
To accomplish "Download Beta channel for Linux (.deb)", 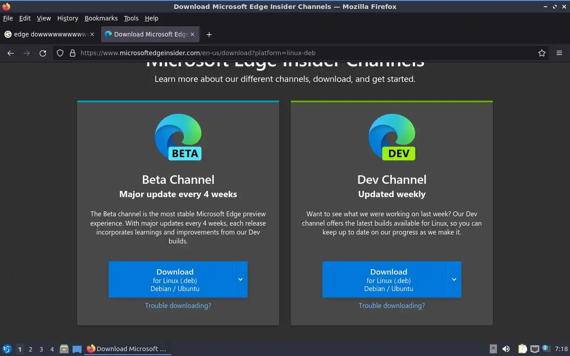I will click(x=171, y=279).
